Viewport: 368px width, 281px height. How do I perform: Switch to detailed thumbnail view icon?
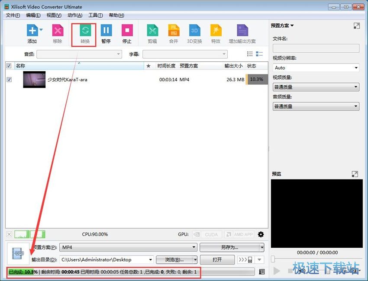259,54
